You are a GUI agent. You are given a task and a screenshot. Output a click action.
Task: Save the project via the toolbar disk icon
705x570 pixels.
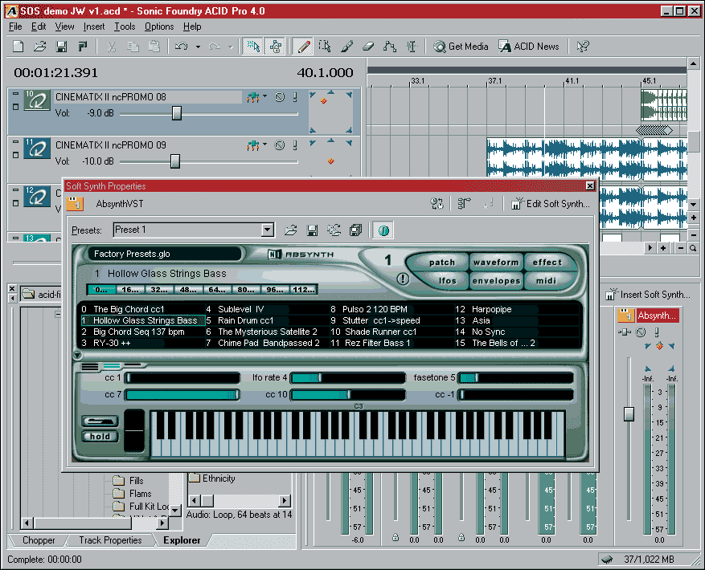point(61,47)
